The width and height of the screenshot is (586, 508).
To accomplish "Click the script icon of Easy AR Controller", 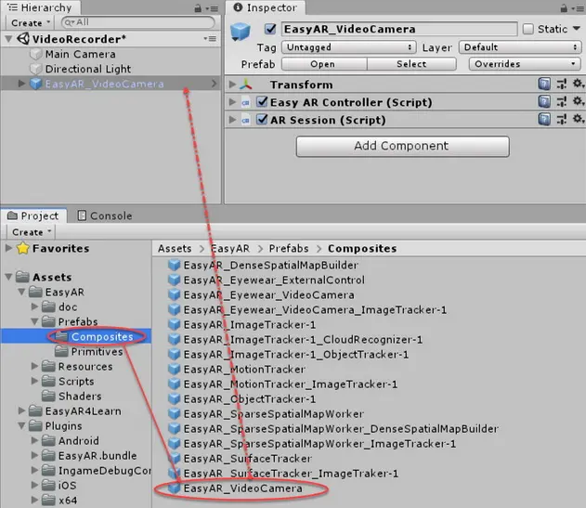I will (245, 103).
